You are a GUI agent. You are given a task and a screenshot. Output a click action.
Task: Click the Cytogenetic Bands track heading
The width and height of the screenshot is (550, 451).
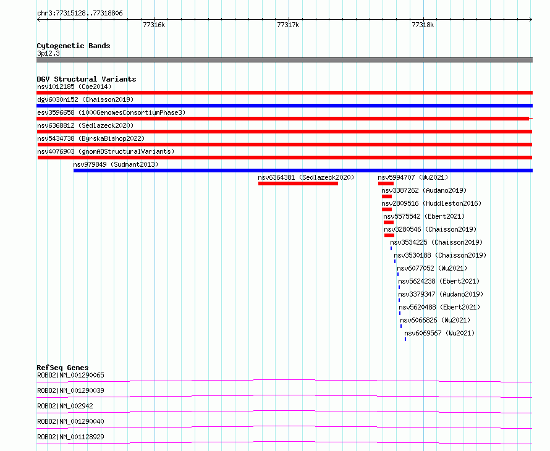click(74, 46)
